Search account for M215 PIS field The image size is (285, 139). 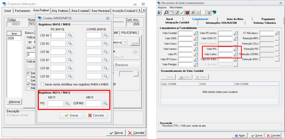[67, 103]
